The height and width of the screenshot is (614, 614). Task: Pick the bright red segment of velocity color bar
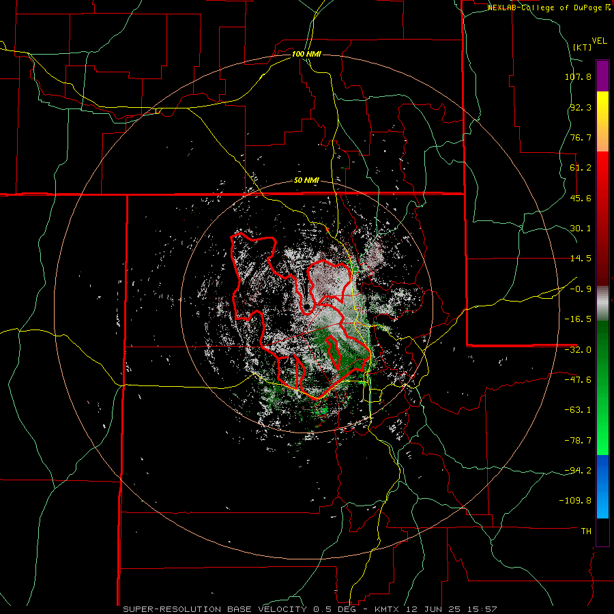[602, 218]
